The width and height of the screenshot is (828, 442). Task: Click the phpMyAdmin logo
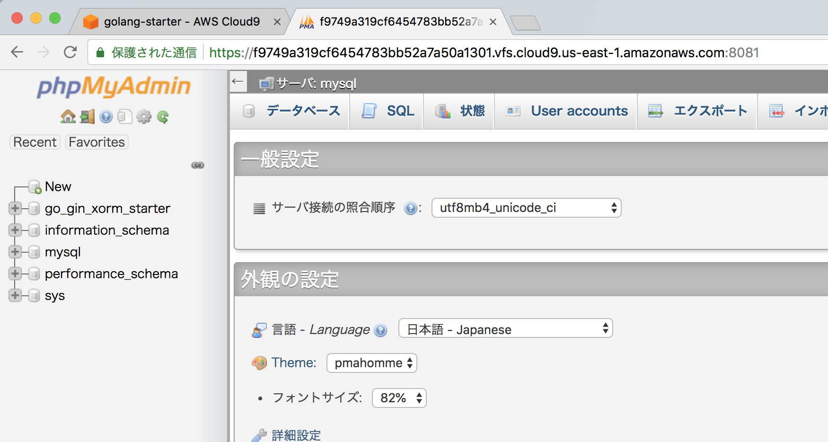114,87
